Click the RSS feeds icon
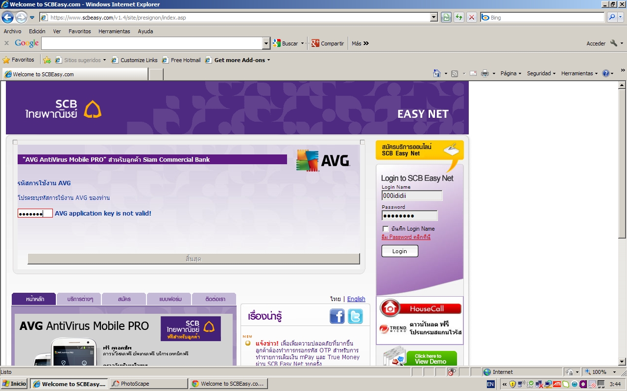The image size is (627, 391). pos(455,73)
